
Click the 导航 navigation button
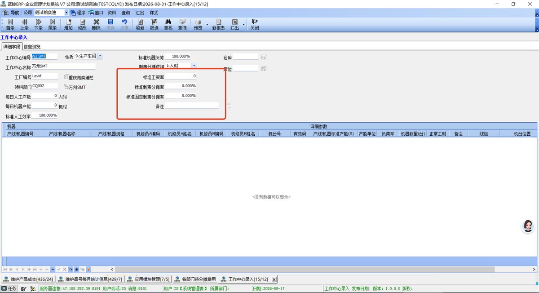pos(12,13)
